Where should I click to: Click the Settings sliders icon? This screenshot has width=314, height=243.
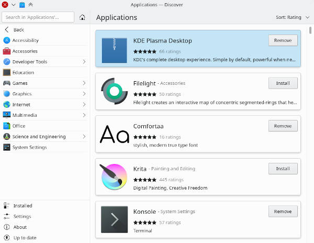point(7,216)
